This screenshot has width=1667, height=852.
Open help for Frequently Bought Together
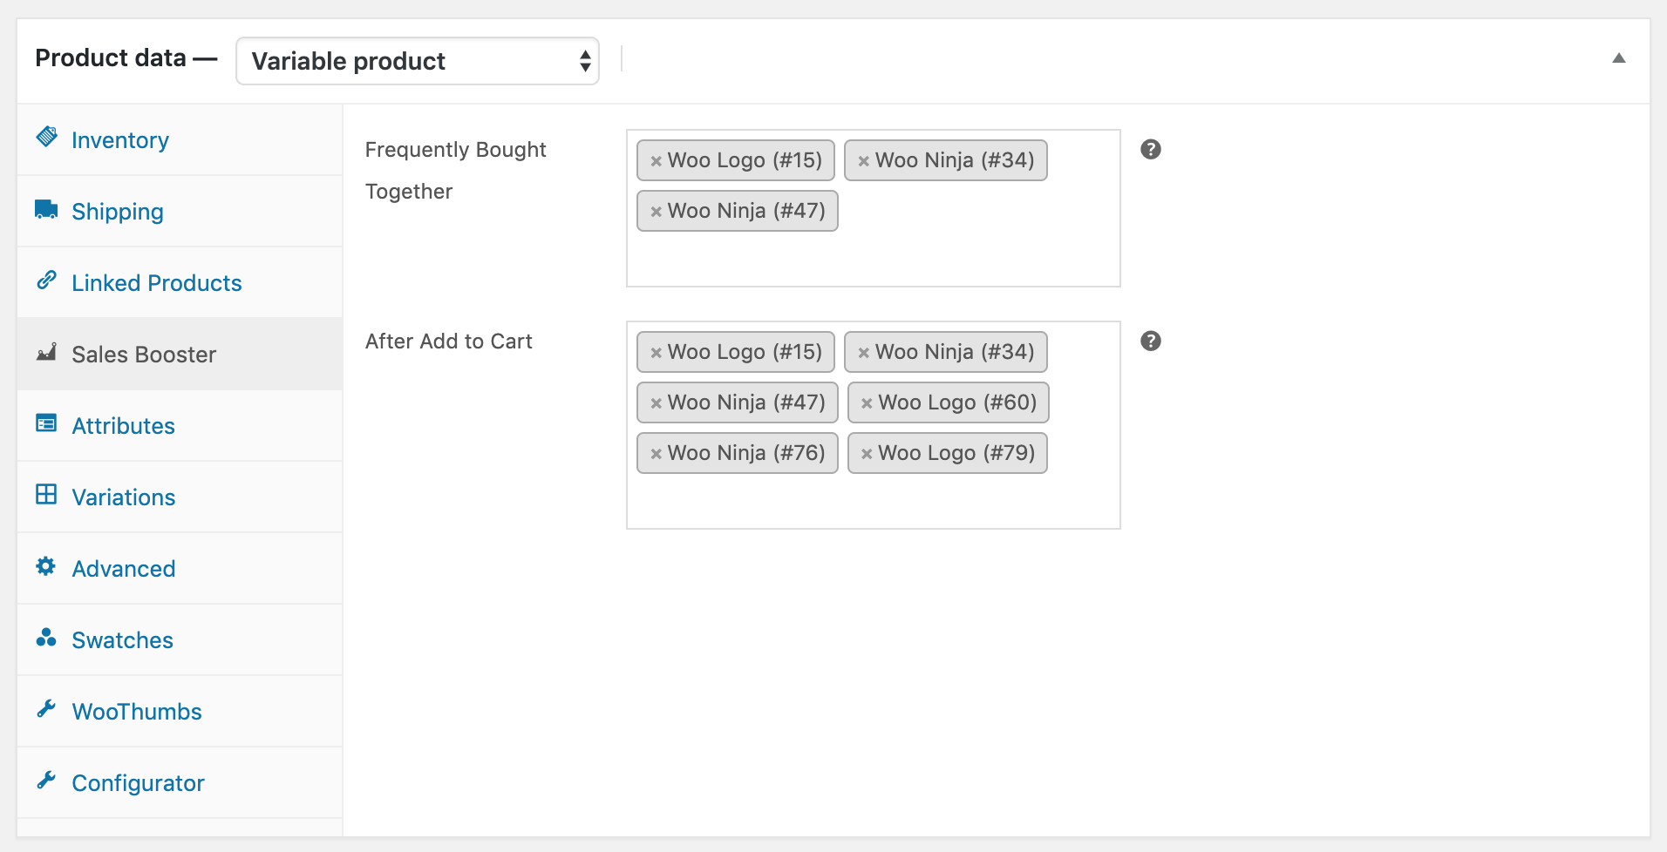click(1151, 149)
